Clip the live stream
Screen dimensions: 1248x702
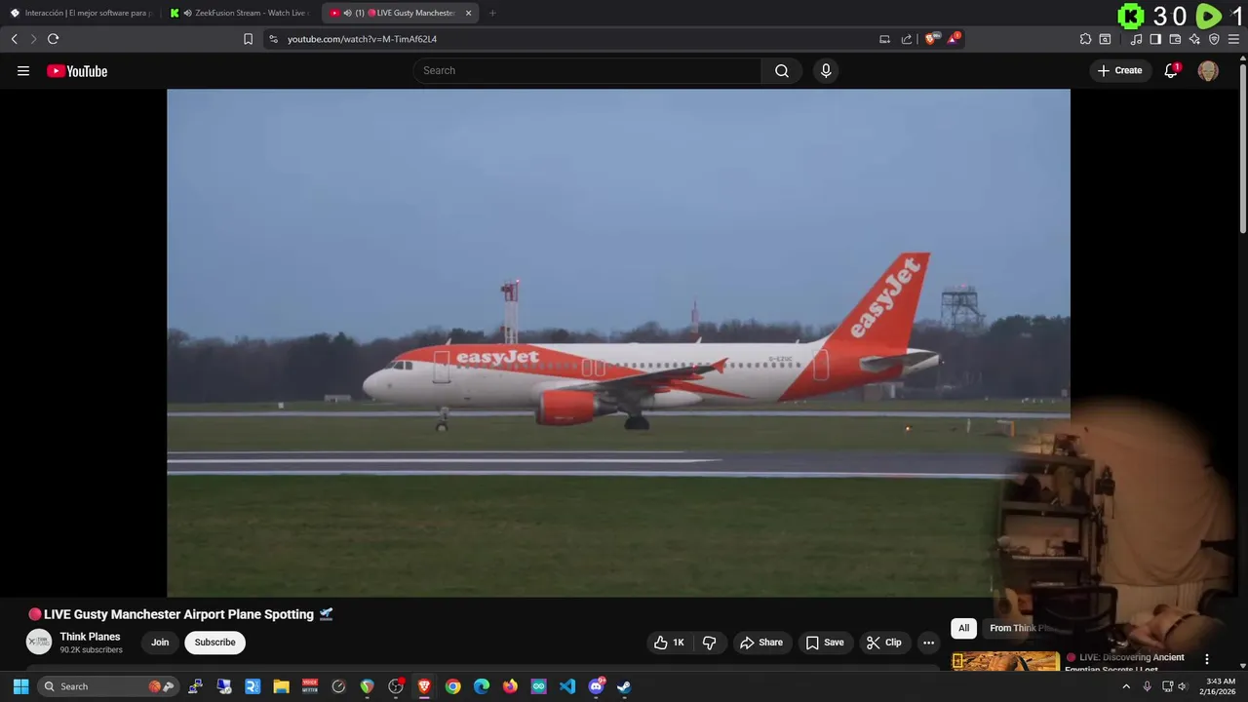885,643
